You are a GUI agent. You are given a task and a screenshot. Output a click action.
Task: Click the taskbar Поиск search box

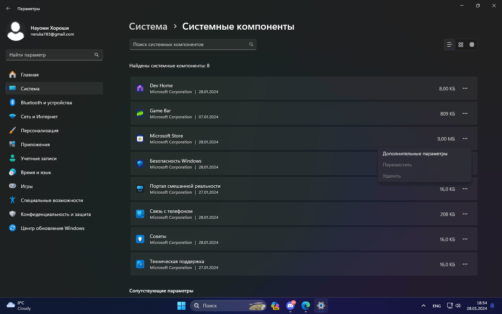[228, 306]
